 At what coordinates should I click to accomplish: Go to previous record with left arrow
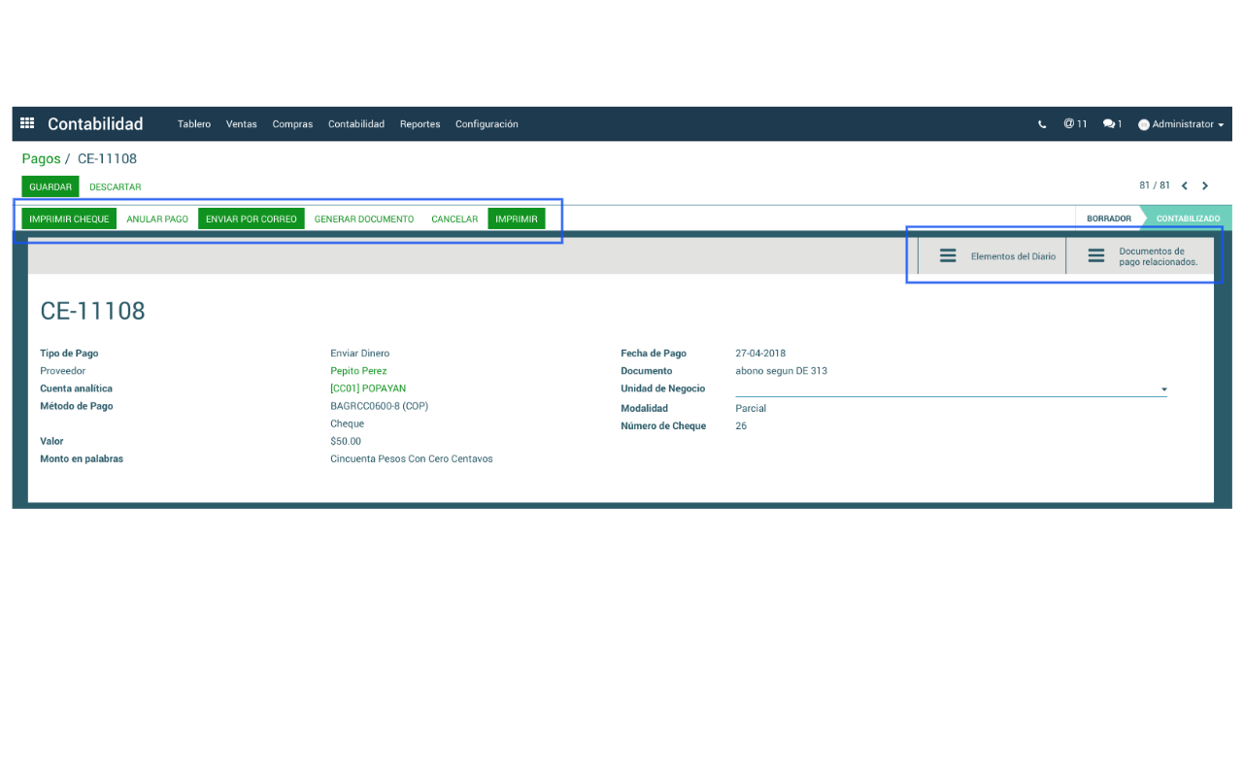[1185, 186]
